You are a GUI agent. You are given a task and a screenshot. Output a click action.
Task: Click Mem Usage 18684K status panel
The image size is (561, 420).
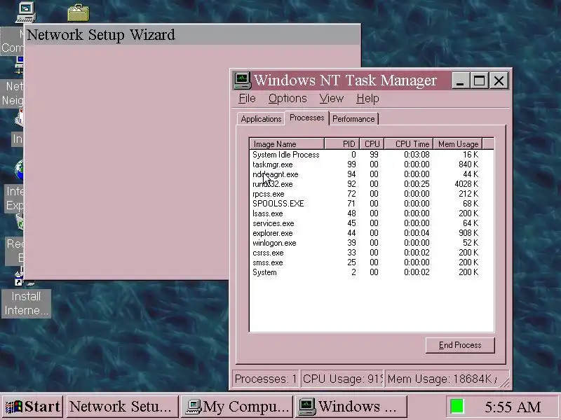[447, 379]
